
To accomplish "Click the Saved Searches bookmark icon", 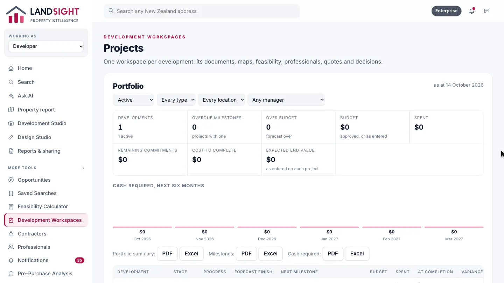I will click(x=11, y=193).
